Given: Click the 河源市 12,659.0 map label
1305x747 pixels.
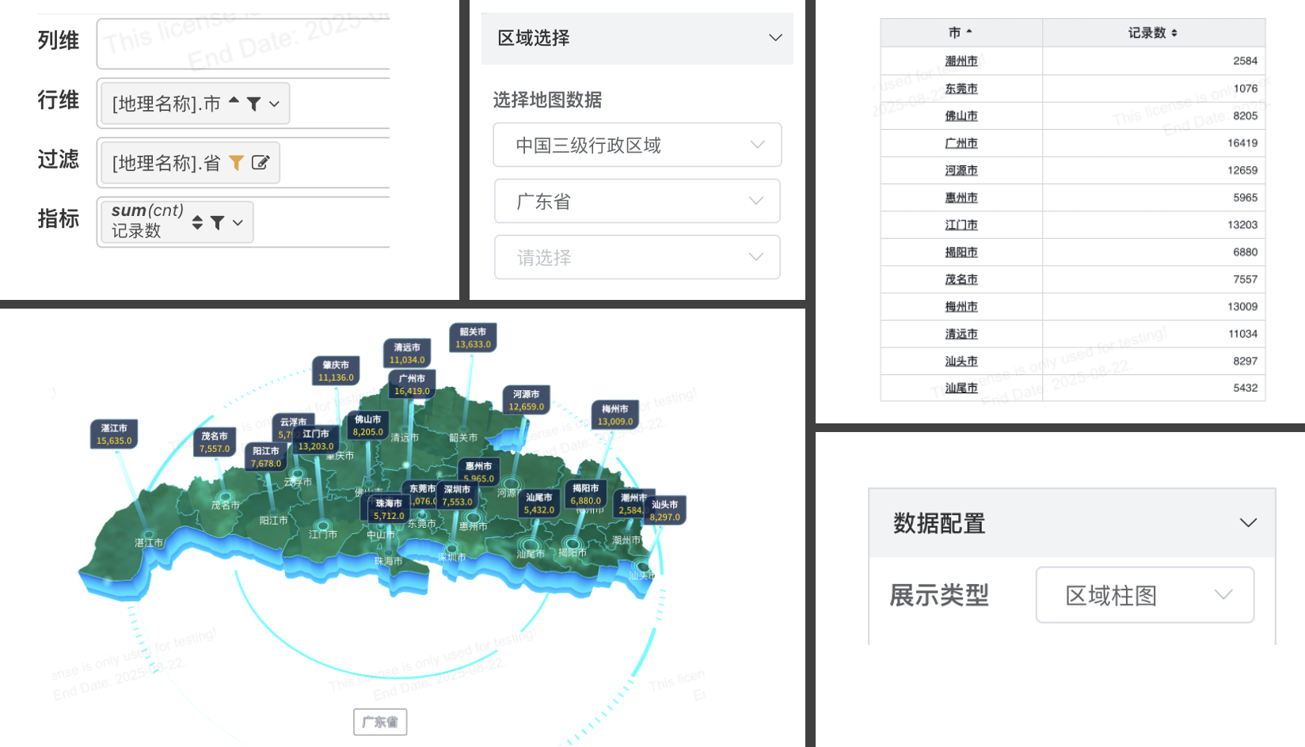Looking at the screenshot, I should pos(526,400).
